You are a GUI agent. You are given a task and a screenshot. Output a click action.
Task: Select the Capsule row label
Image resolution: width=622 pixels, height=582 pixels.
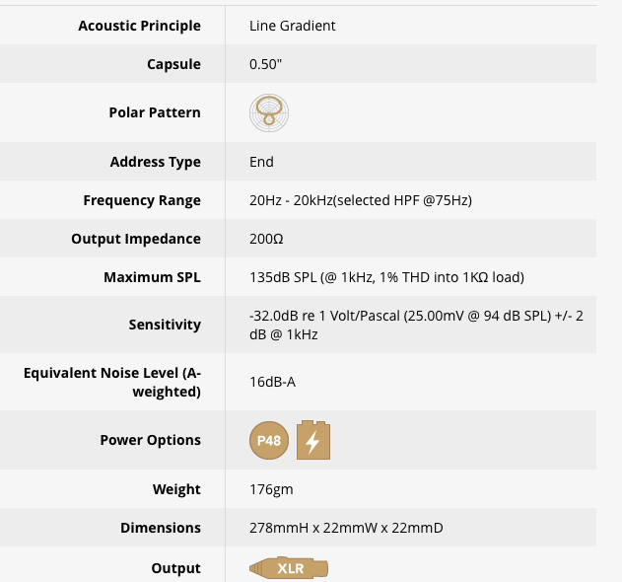coord(173,64)
